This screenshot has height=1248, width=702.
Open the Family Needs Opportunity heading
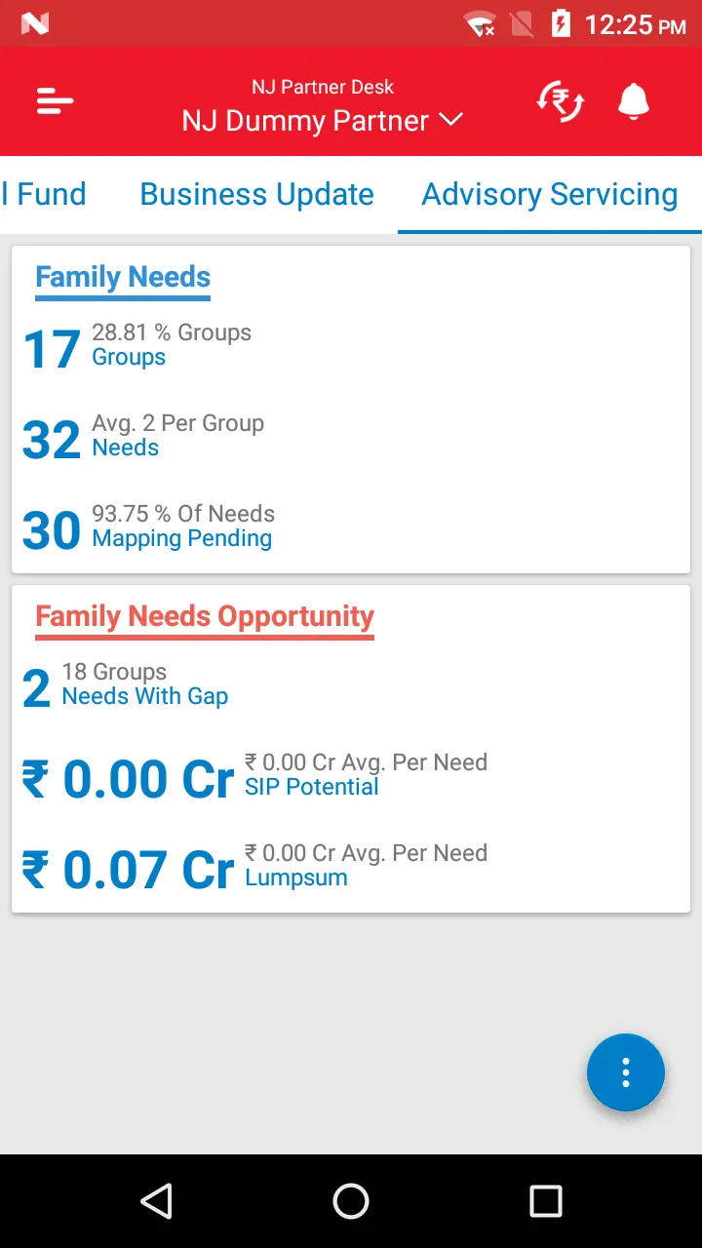click(205, 616)
